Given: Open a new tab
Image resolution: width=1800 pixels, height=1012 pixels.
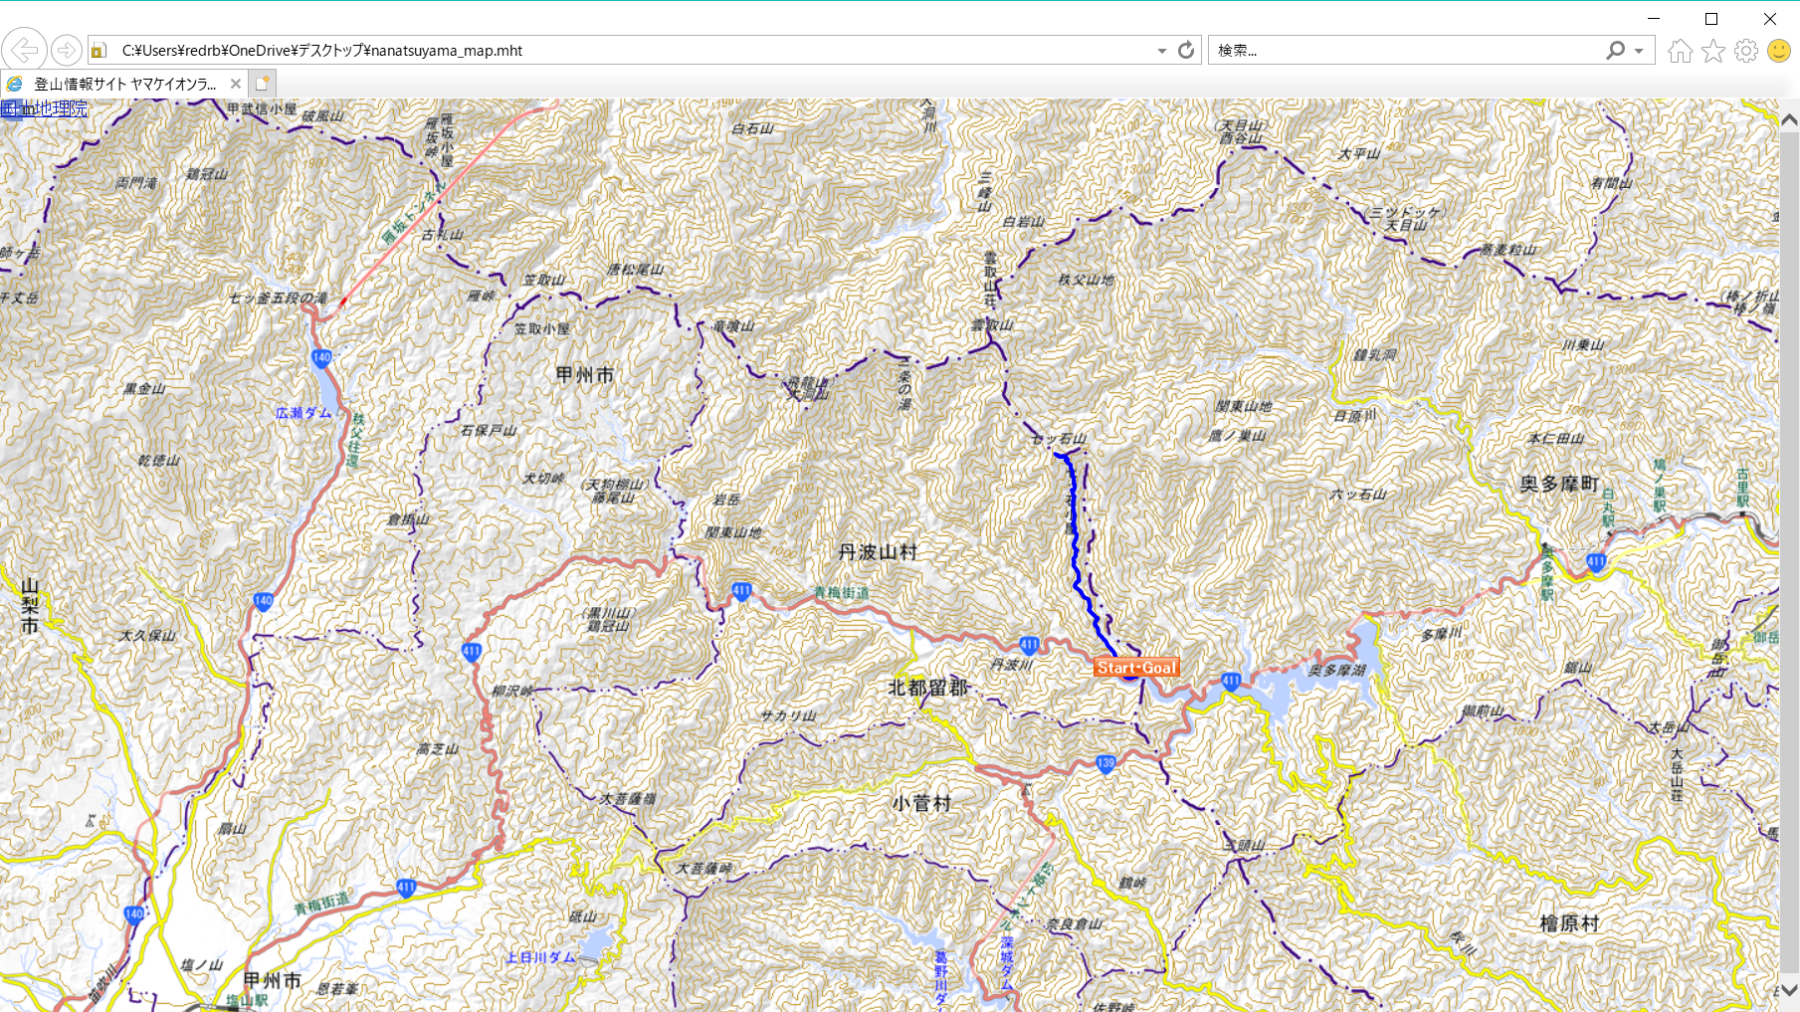Looking at the screenshot, I should pos(262,84).
